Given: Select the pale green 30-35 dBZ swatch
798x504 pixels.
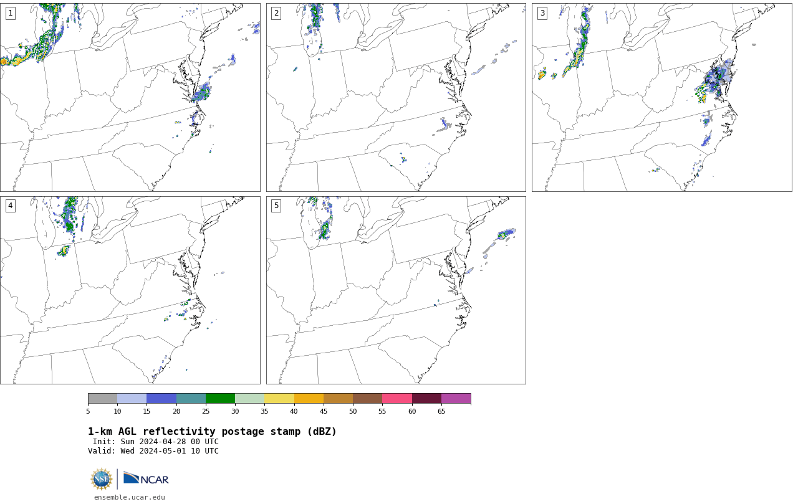Looking at the screenshot, I should 250,399.
